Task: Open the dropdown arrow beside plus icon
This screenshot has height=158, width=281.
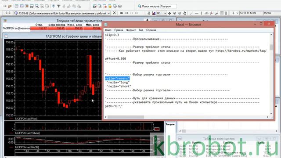Action: 237,13
